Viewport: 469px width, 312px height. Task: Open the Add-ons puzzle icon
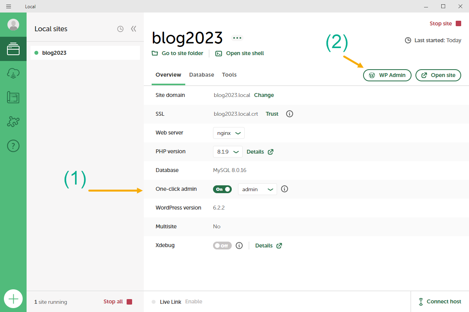pos(13,122)
